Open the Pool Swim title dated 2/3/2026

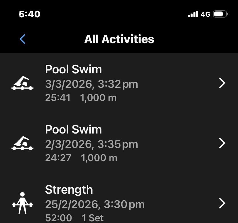coord(73,129)
